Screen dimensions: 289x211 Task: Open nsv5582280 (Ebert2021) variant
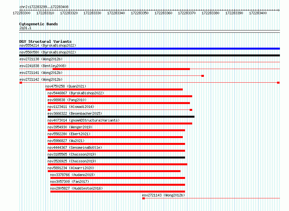(69, 134)
